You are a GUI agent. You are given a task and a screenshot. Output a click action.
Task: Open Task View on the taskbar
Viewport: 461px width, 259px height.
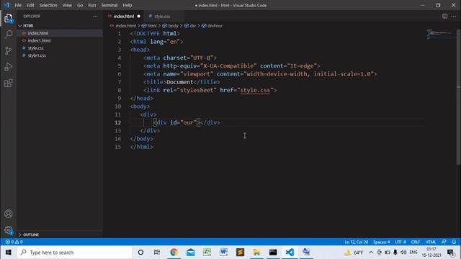[x=157, y=253]
